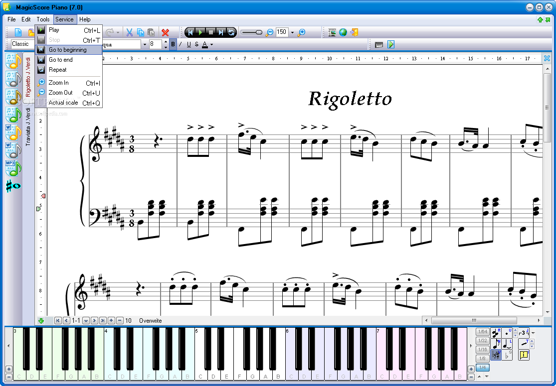The image size is (556, 386).
Task: Click the piano keyboard toolbar icon
Action: (x=379, y=45)
